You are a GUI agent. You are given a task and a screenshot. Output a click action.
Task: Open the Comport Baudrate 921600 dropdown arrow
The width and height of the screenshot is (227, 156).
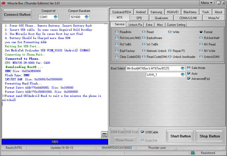click(x=87, y=17)
